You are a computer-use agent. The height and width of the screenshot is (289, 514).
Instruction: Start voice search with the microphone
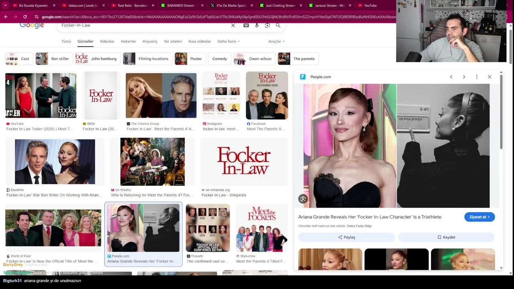point(257,25)
